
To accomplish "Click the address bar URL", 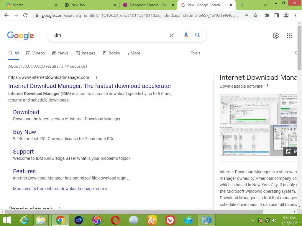I will click(x=140, y=15).
